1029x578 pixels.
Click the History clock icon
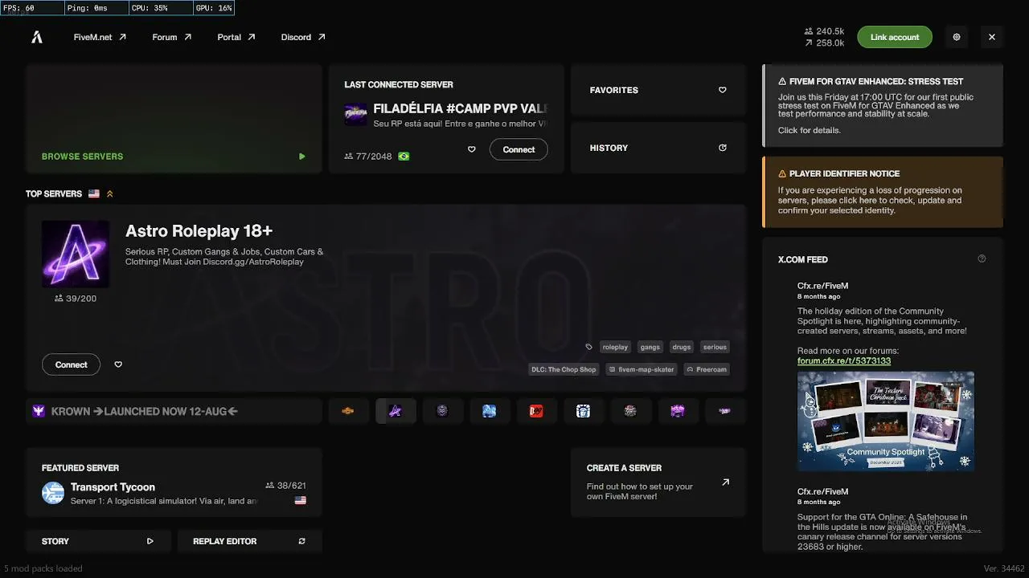[722, 148]
